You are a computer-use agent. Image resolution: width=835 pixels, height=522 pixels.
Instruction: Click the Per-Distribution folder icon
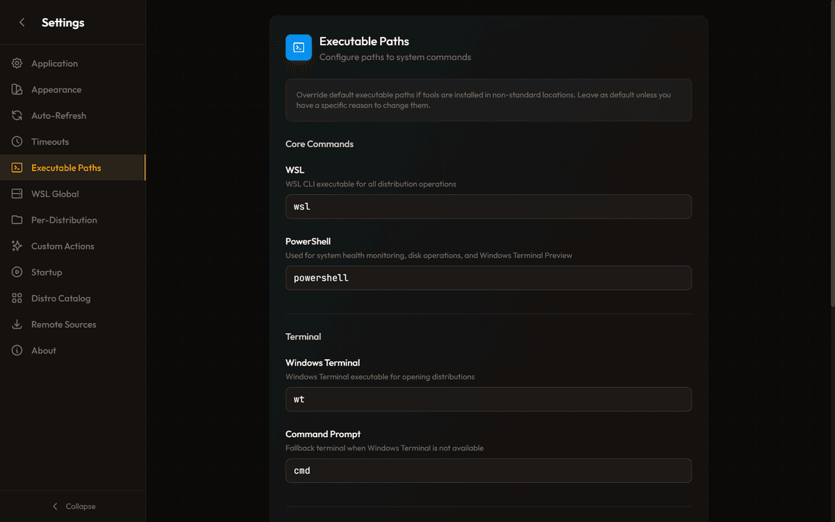17,220
